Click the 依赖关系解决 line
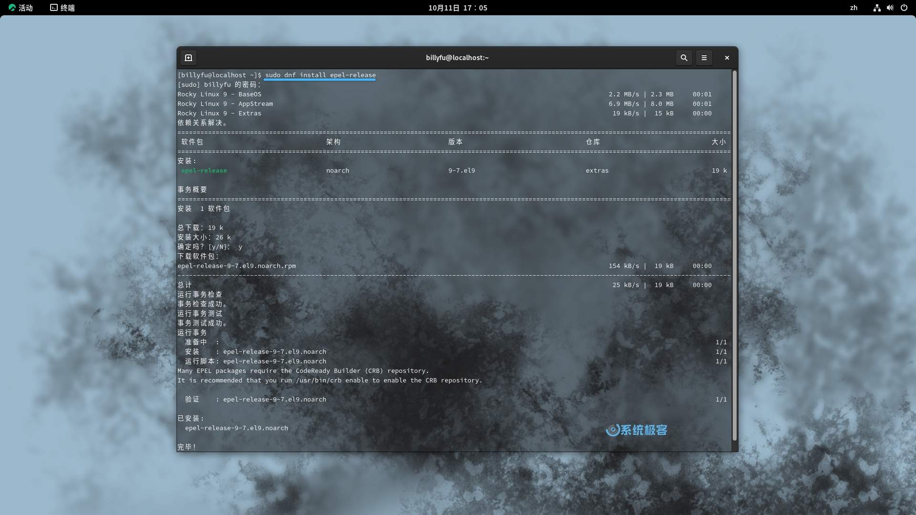This screenshot has height=515, width=916. tap(202, 123)
